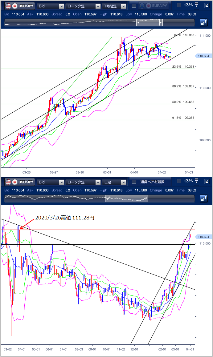Click the top chart range slider right handle
Image resolution: width=213 pixels, height=357 pixels.
click(x=161, y=22)
